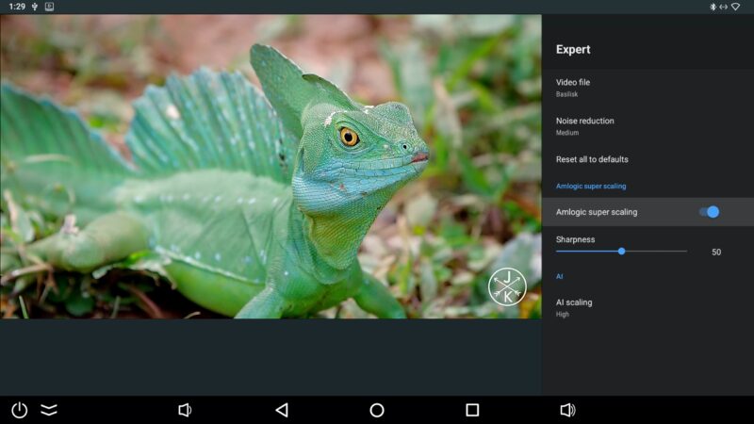Tap the USB indicator in status bar
This screenshot has height=424, width=754.
(x=35, y=7)
